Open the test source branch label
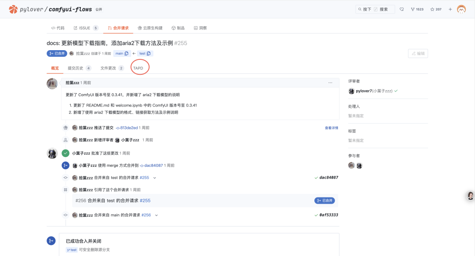Screen dimensions: 475x256 click(142, 53)
